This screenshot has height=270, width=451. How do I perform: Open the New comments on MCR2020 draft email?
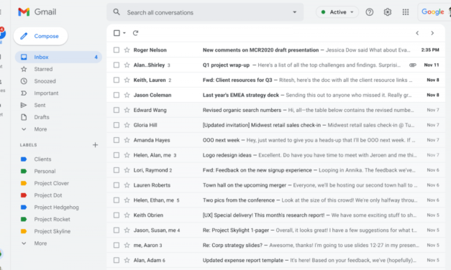tap(275, 50)
